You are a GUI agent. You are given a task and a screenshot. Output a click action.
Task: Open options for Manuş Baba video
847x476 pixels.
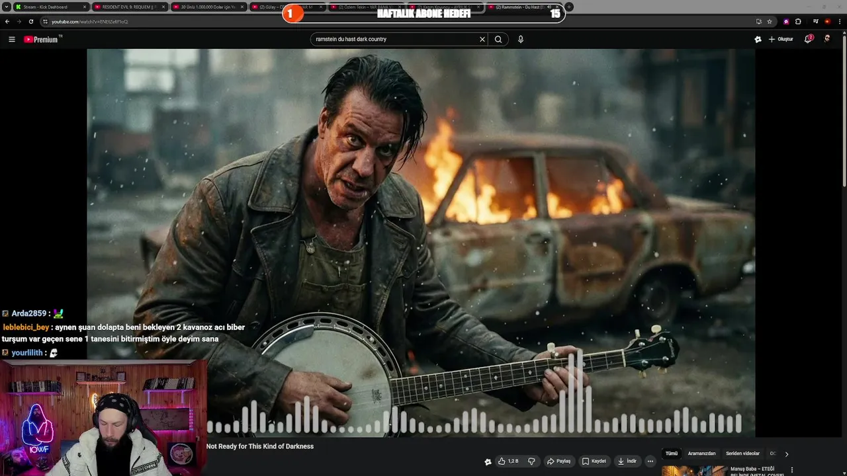pyautogui.click(x=792, y=470)
